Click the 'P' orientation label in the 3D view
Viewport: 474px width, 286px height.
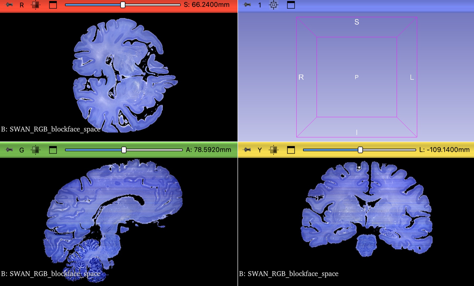coord(357,77)
